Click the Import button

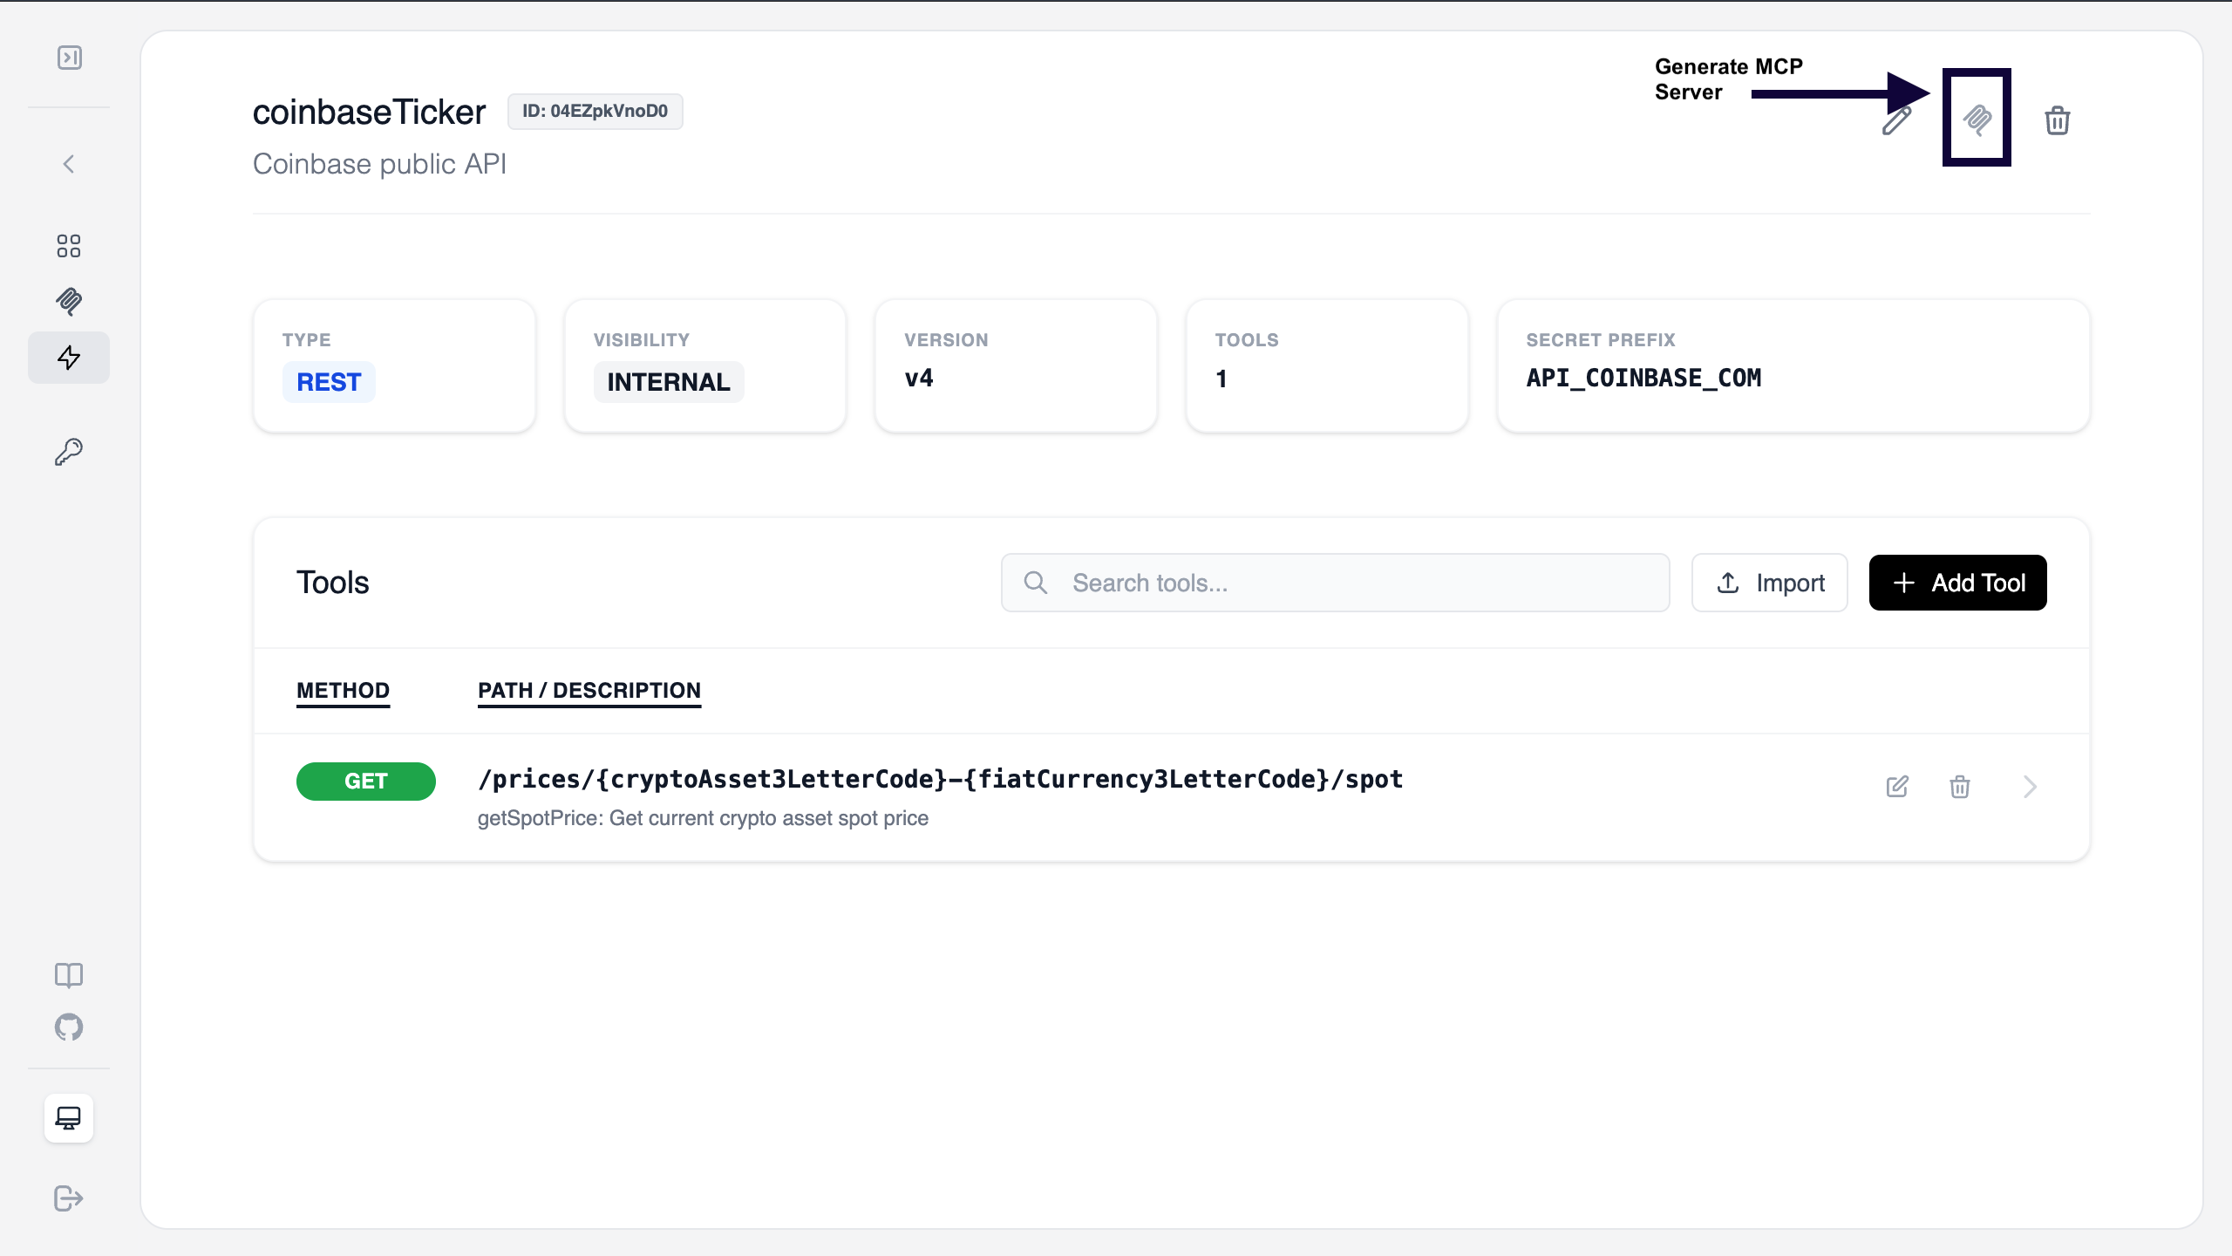[1770, 583]
